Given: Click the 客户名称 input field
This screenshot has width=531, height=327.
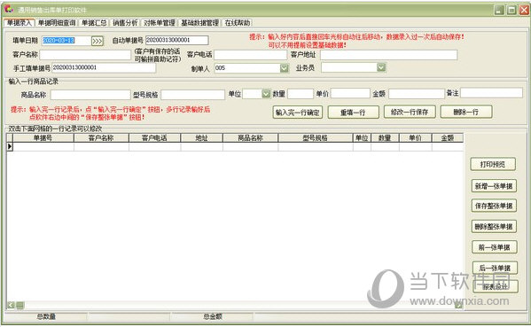Looking at the screenshot, I should pyautogui.click(x=85, y=55).
